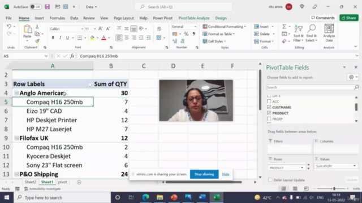This screenshot has width=362, height=203.
Task: Click the Cut scissors icon
Action: (37, 27)
